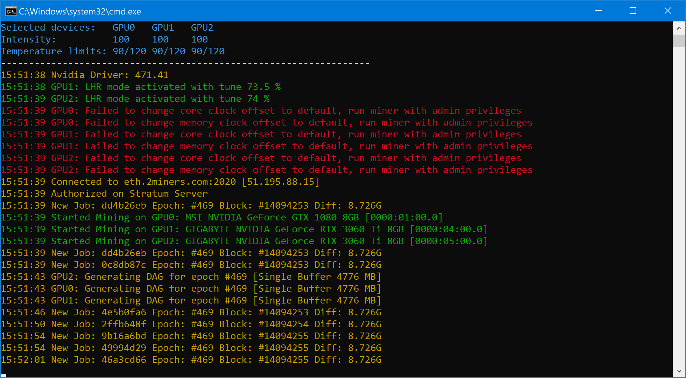Click the New Job 46a3cd66 line

pyautogui.click(x=191, y=360)
